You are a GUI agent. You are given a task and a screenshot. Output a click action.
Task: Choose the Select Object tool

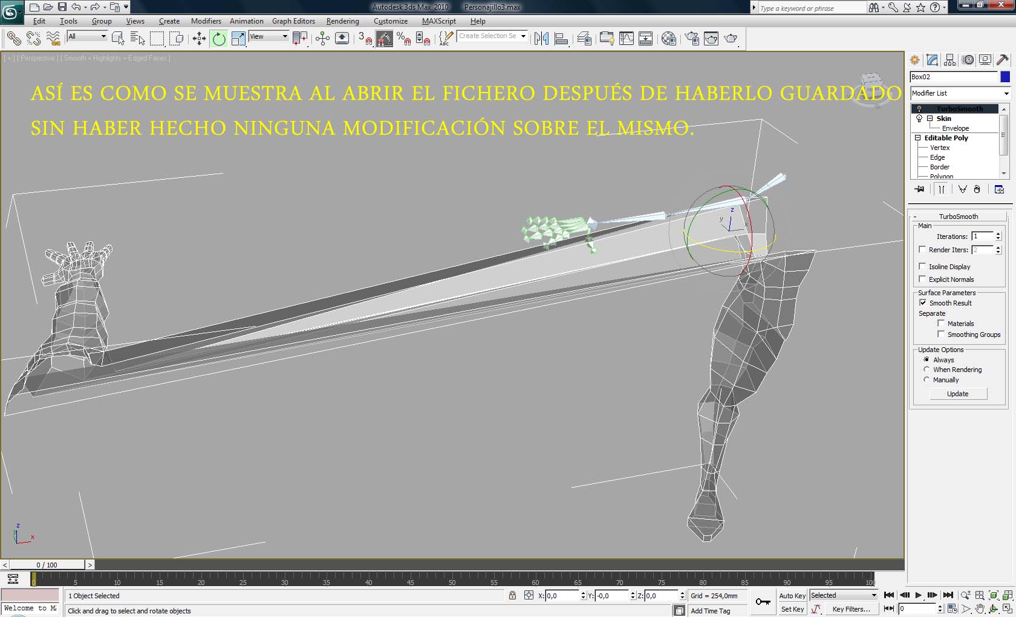coord(119,39)
